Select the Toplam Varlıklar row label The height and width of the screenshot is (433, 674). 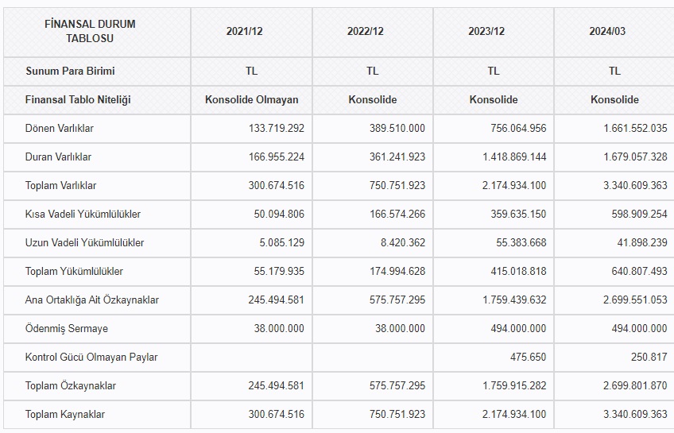pos(60,185)
